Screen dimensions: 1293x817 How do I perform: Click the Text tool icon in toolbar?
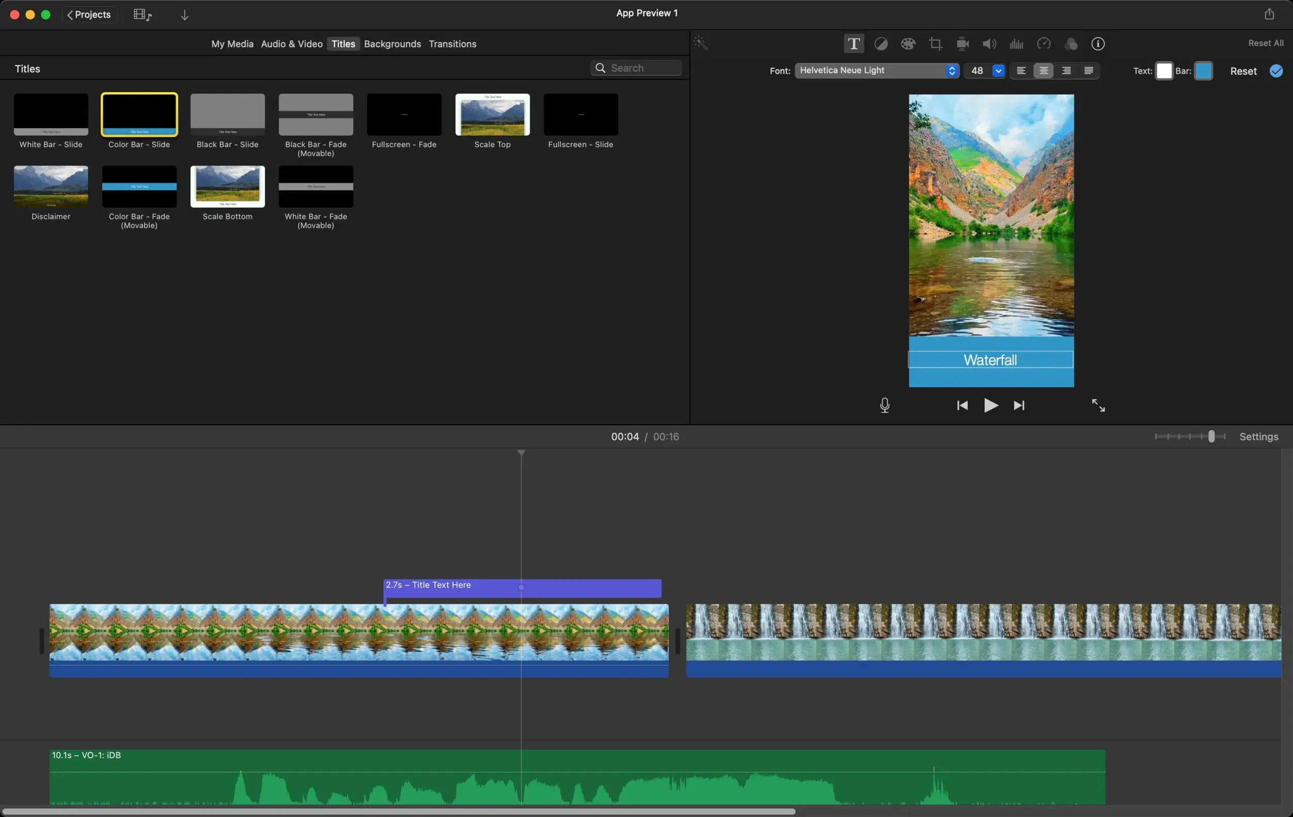852,43
